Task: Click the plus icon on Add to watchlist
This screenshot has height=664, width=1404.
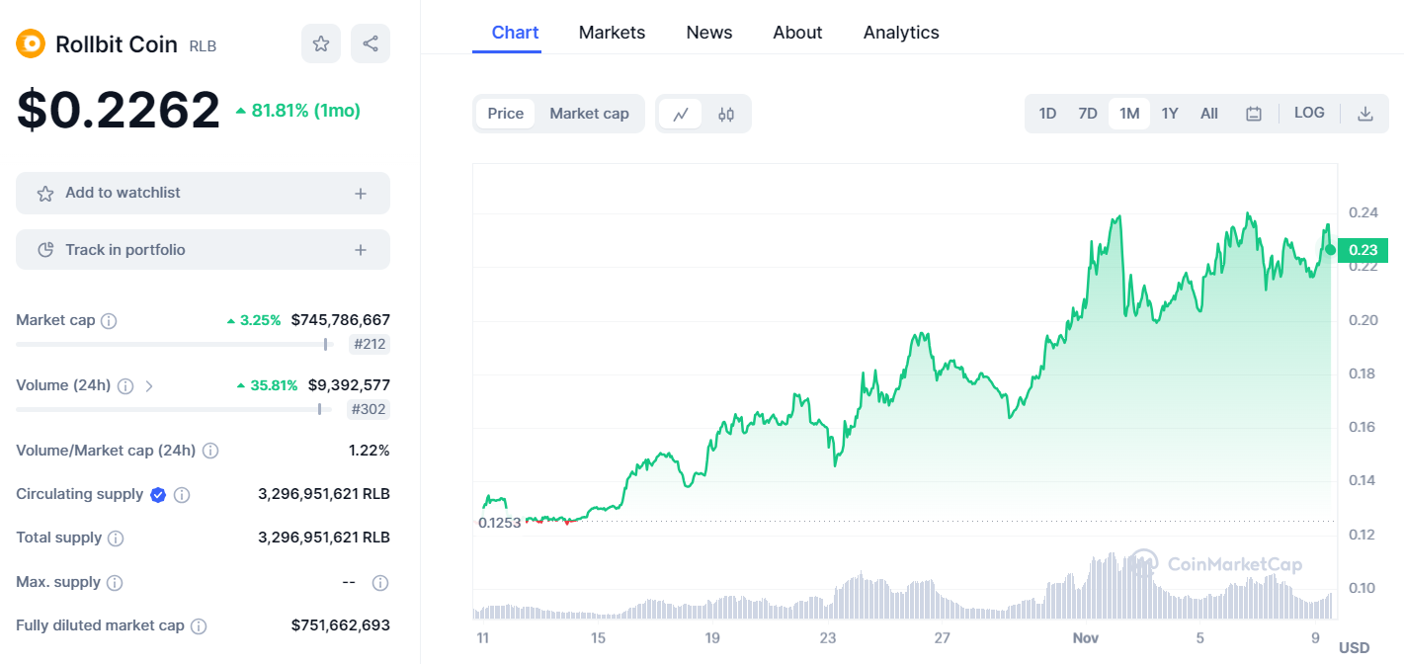Action: tap(361, 194)
